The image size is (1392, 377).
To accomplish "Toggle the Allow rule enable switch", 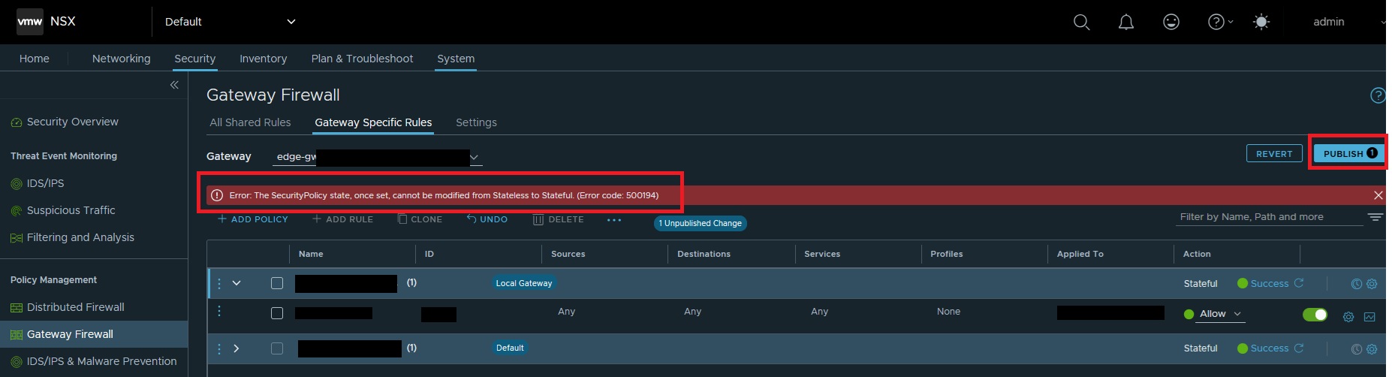I will coord(1315,315).
